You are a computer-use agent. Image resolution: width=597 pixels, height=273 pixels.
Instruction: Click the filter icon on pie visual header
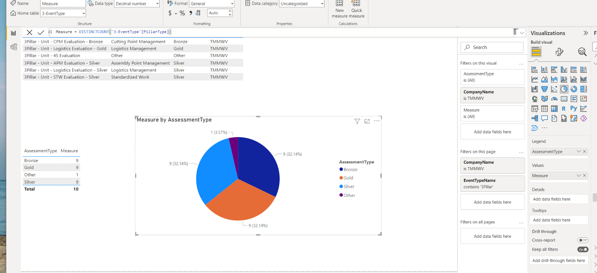[x=357, y=121]
